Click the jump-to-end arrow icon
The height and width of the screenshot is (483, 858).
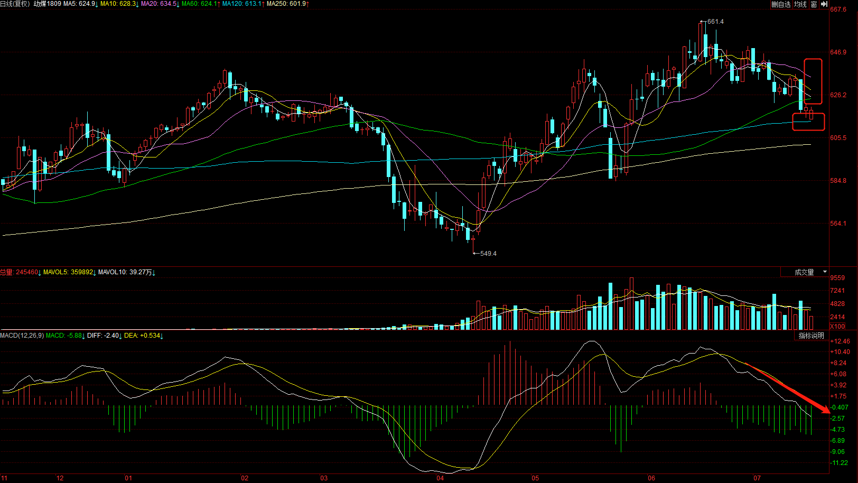(x=824, y=4)
